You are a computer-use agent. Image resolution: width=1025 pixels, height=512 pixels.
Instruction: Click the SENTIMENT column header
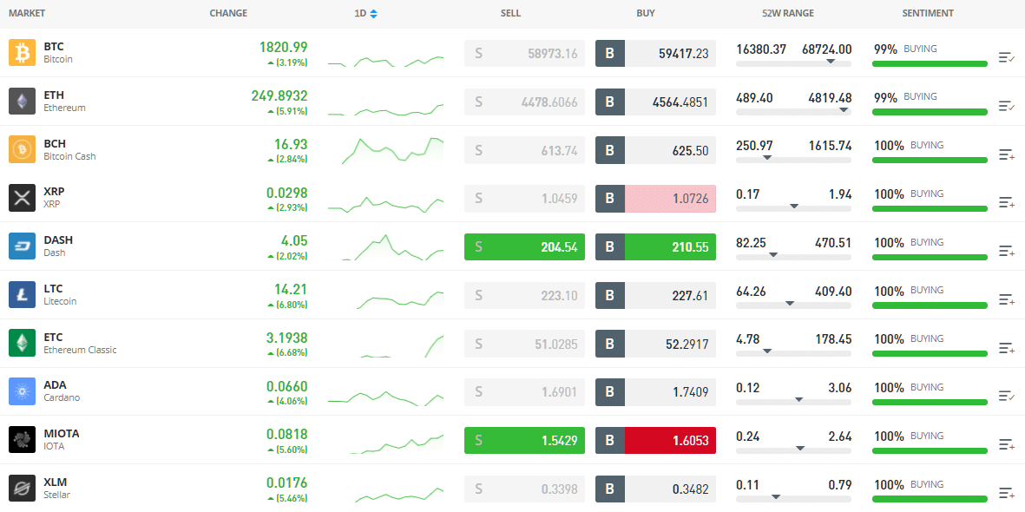(928, 13)
